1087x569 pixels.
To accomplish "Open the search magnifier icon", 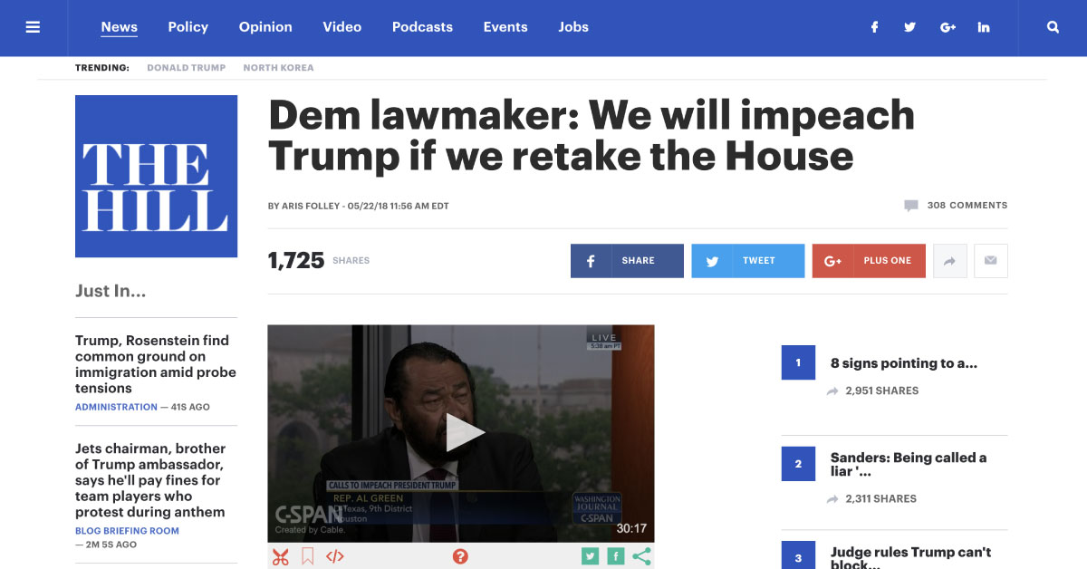I will coord(1053,27).
